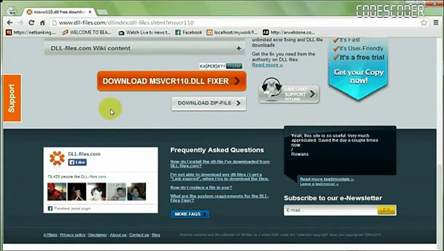Submit newsletter with yellow envelope button
Viewport: 444px width, 251px height.
click(x=386, y=210)
